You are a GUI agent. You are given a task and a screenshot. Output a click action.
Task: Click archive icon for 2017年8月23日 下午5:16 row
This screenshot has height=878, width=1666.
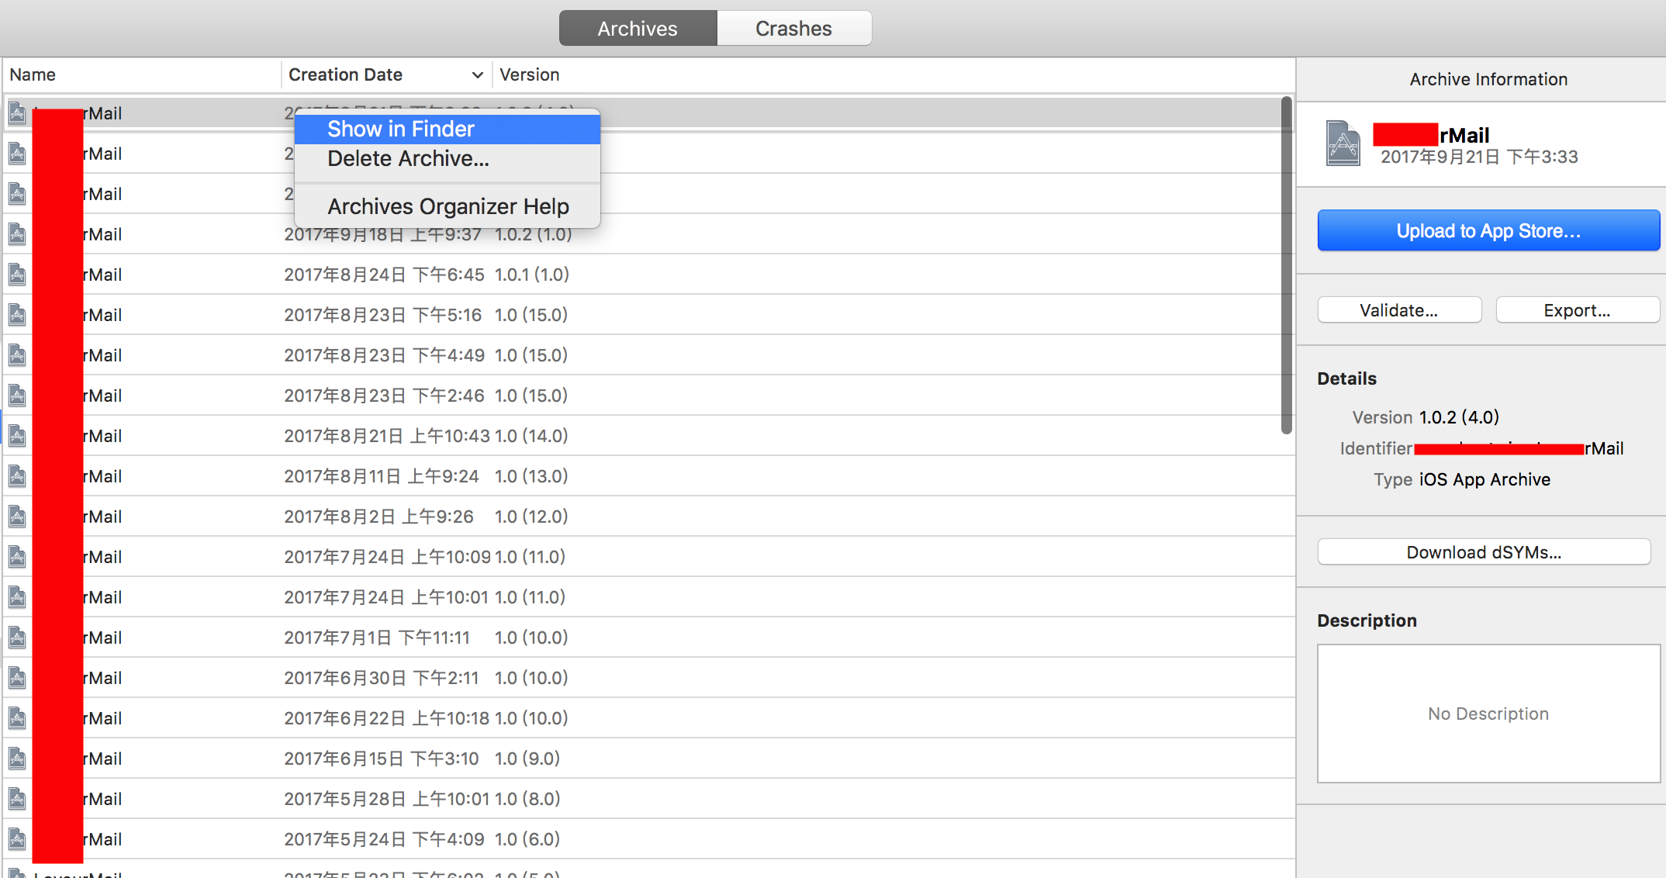point(17,315)
